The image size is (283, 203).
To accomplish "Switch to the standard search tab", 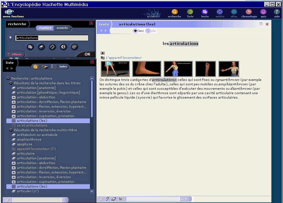I will click(x=45, y=28).
